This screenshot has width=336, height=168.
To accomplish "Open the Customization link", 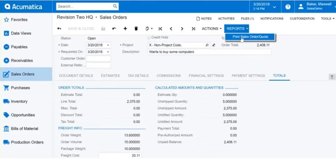I will 302,19.
